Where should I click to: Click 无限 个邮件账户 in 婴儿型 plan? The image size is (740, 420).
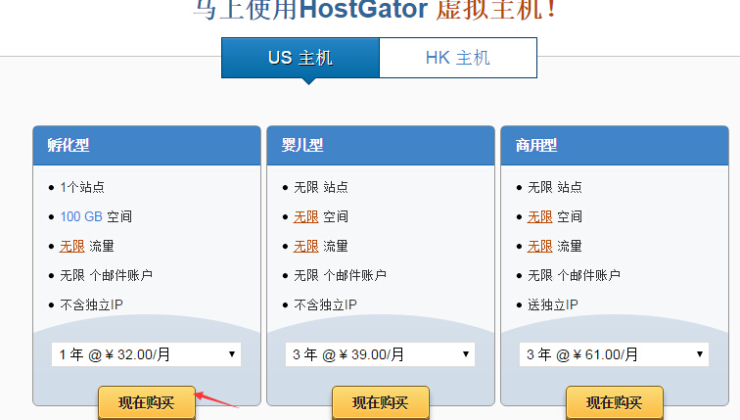tap(340, 275)
